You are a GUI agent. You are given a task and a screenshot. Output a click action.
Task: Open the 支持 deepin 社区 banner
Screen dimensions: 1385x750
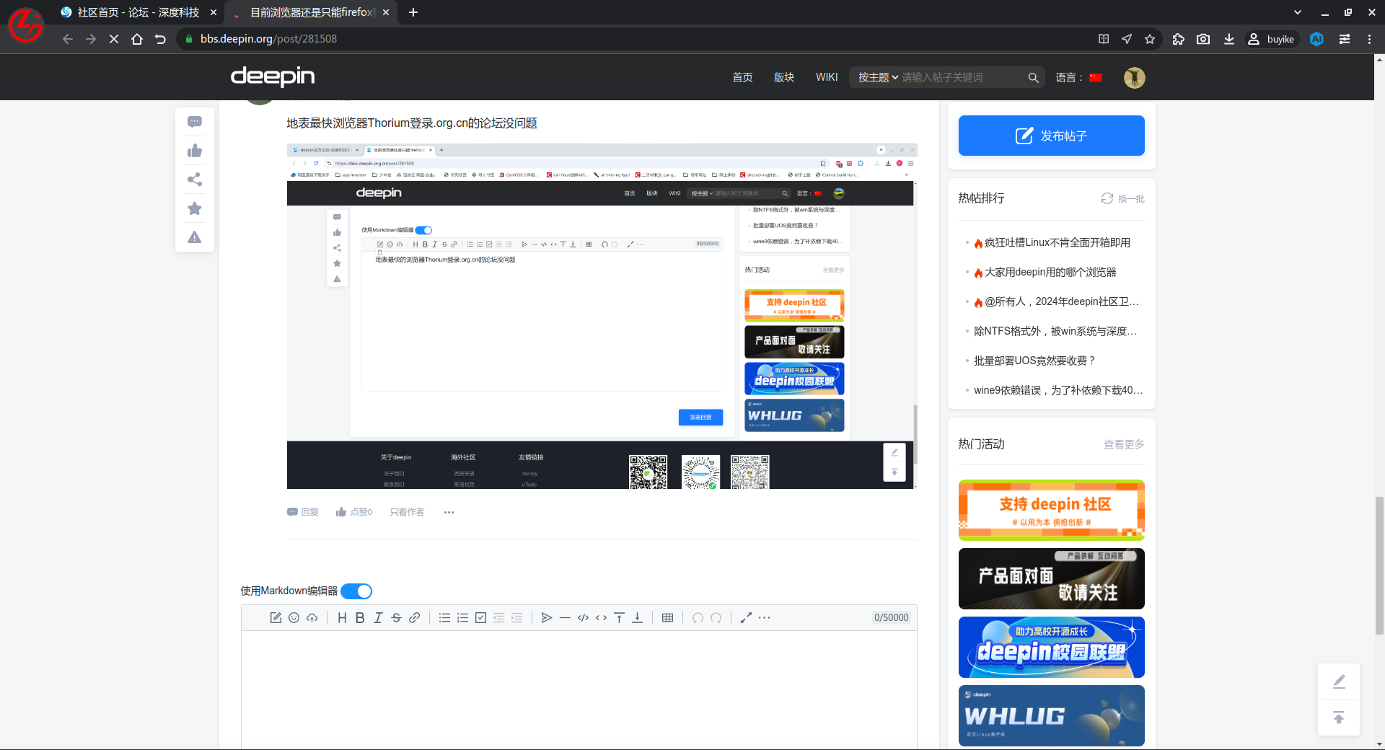pyautogui.click(x=1051, y=510)
